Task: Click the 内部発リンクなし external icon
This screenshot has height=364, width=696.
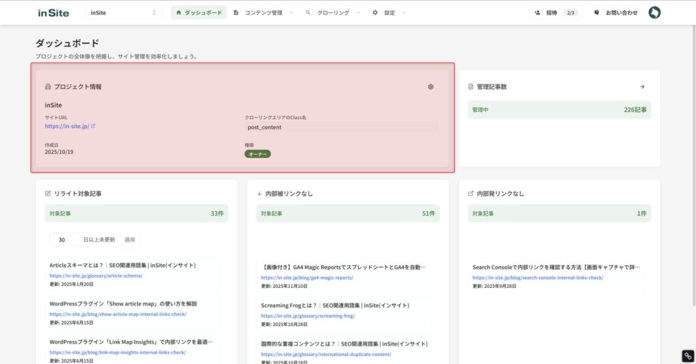Action: click(x=471, y=193)
